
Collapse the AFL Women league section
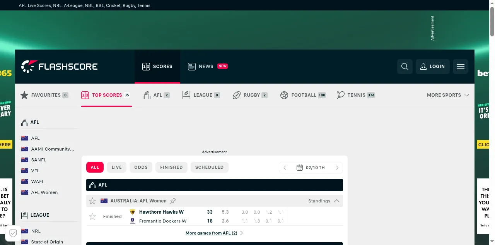(337, 201)
